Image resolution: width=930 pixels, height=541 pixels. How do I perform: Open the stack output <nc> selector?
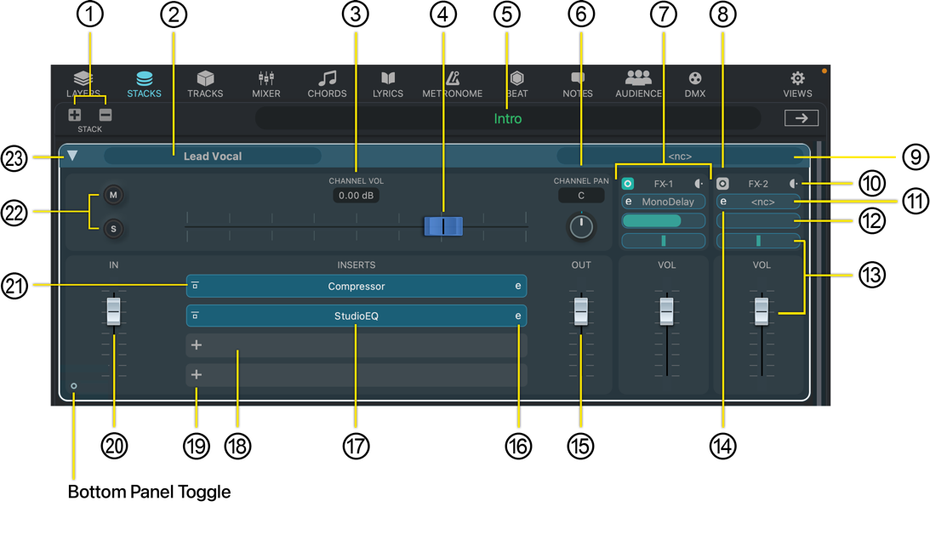coord(679,157)
